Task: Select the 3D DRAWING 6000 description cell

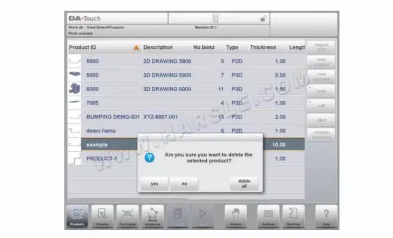Action: pos(167,89)
